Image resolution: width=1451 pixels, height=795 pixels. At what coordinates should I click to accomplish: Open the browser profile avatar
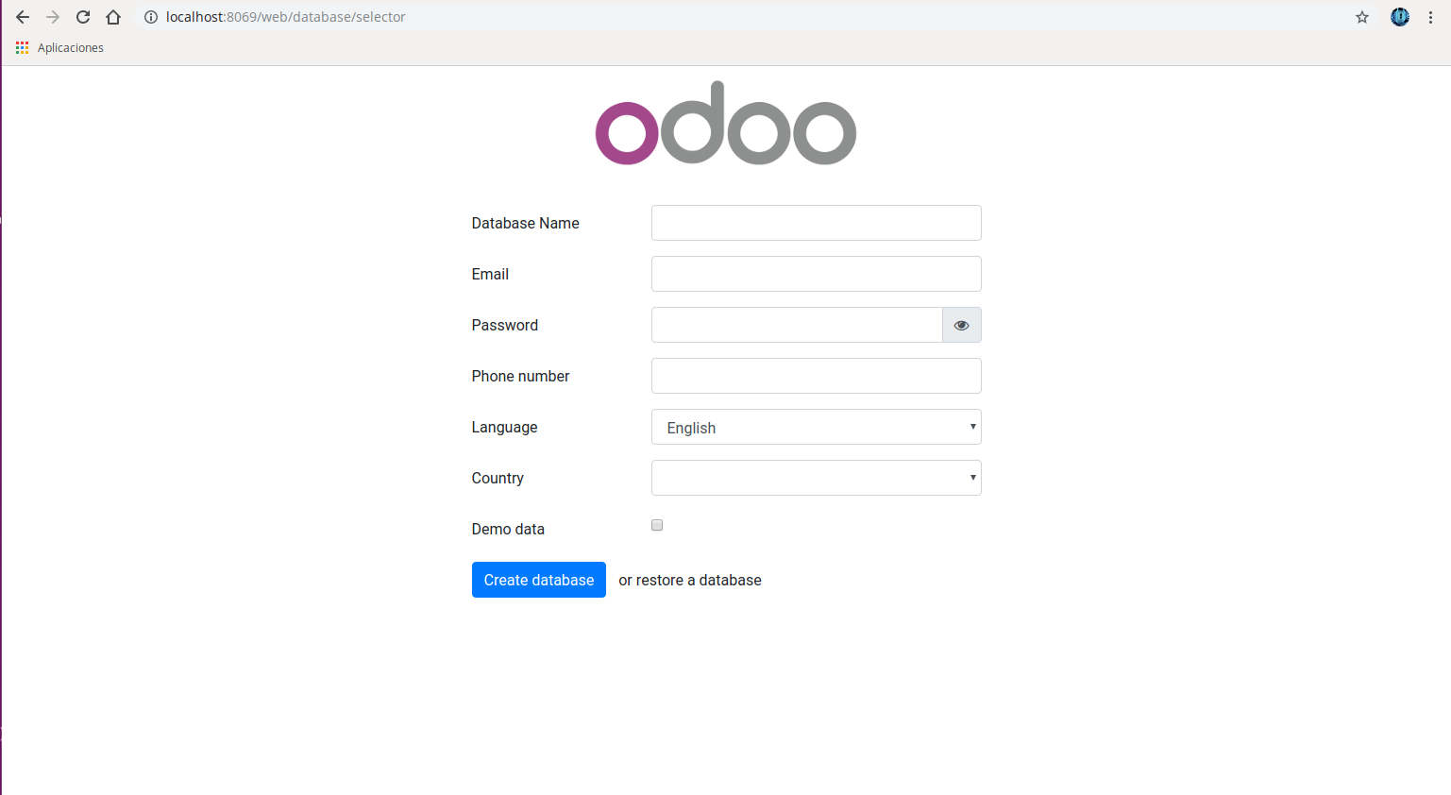[x=1400, y=17]
